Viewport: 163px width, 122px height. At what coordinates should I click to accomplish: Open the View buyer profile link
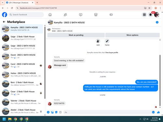click(x=111, y=52)
